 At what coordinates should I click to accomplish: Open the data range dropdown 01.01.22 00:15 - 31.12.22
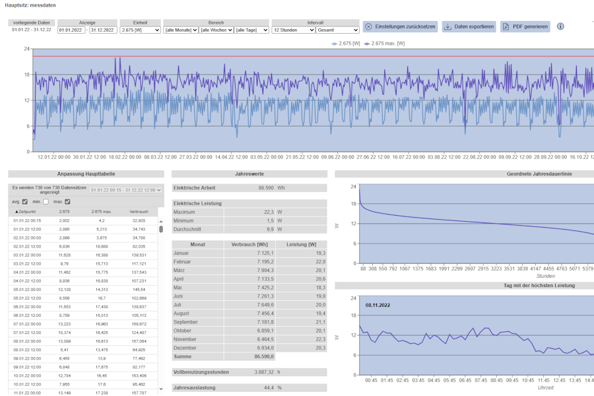tap(126, 190)
